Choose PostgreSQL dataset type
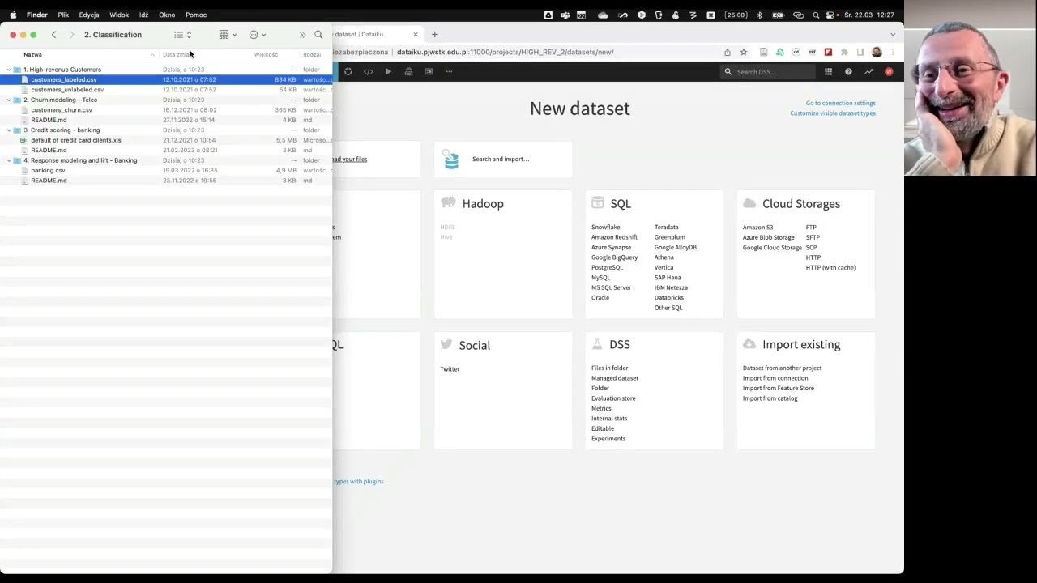 tap(607, 267)
